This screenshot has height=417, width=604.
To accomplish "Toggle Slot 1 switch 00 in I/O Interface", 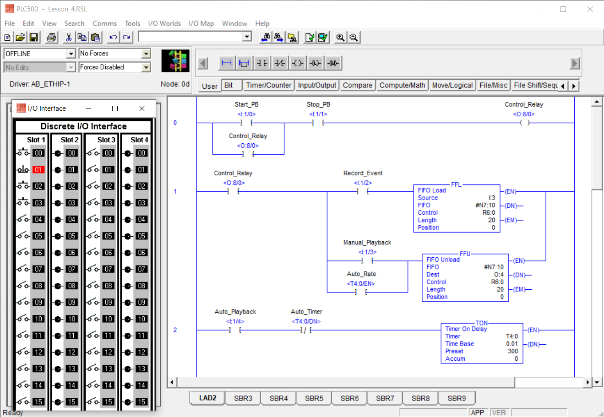I will (x=23, y=153).
